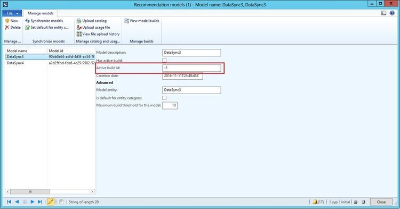
Task: Click the DataSync3 model id cell starting with 90bb0a64
Action: (71, 57)
